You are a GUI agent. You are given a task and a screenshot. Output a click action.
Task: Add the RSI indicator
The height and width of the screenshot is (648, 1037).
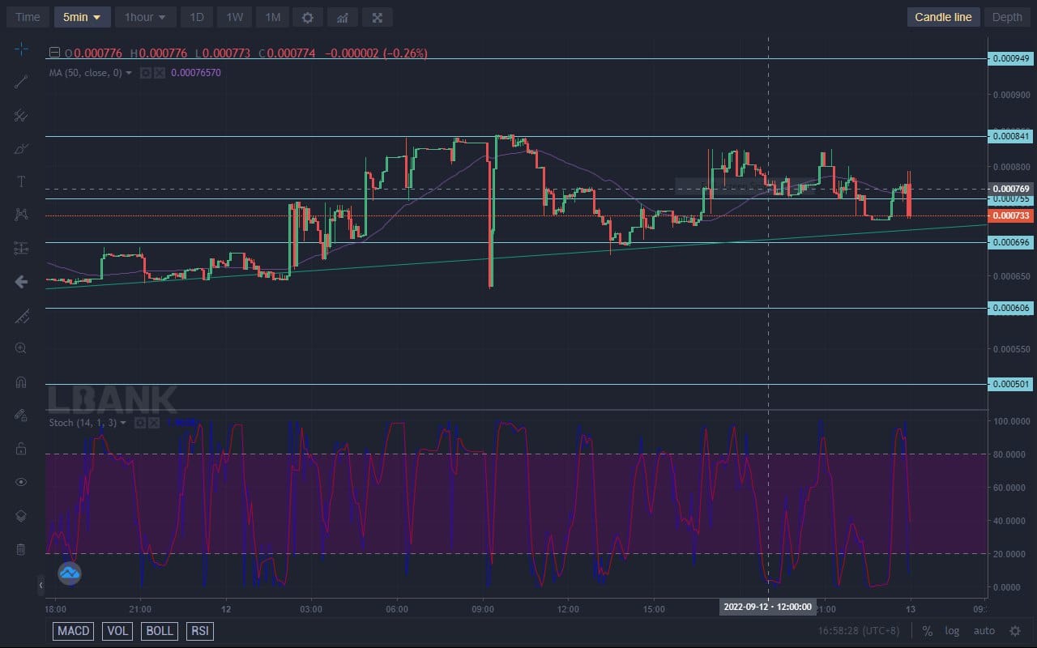[199, 630]
